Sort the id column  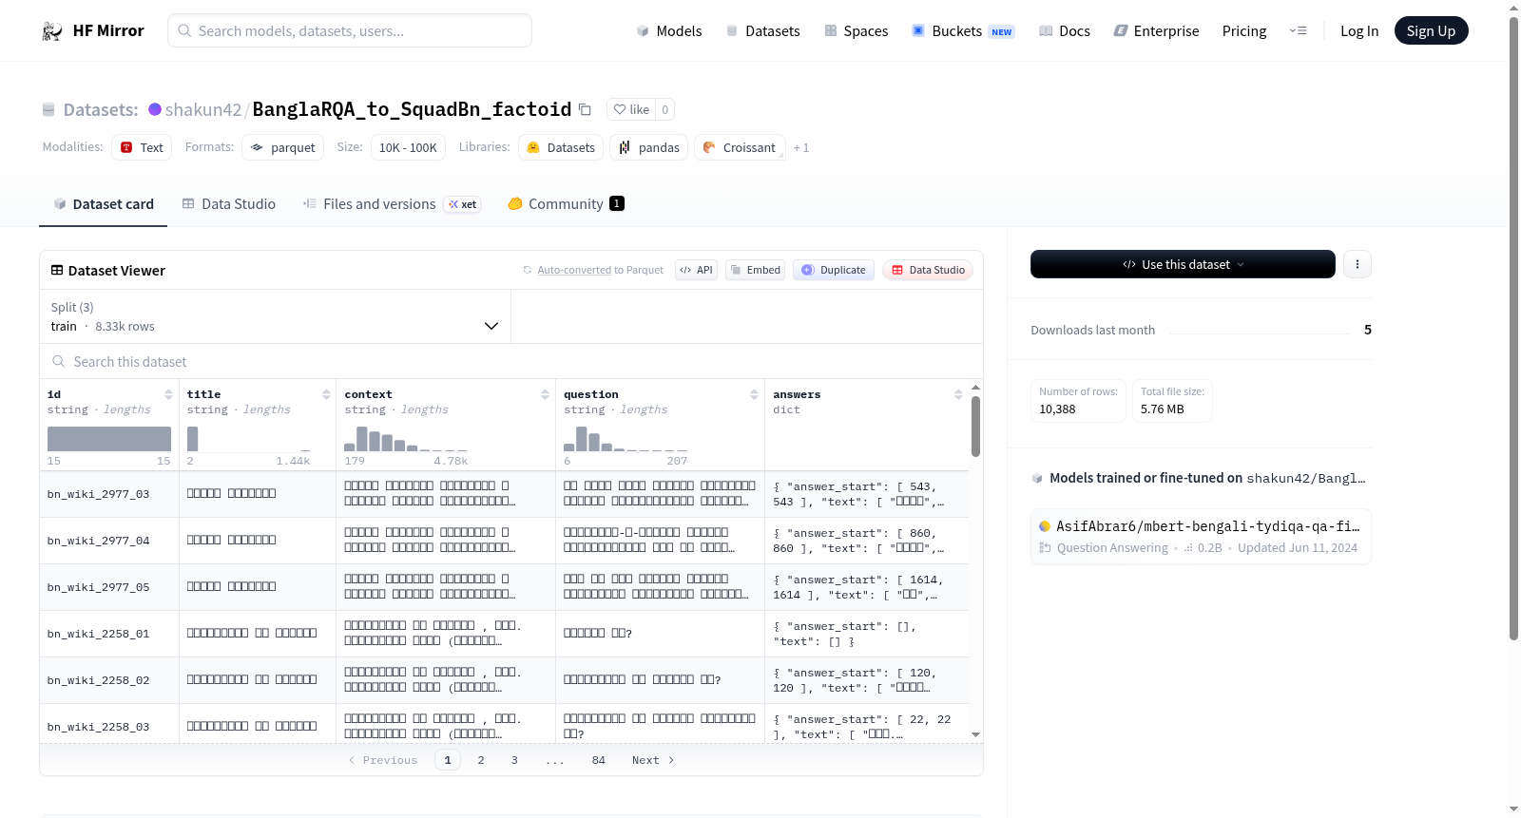(x=168, y=394)
